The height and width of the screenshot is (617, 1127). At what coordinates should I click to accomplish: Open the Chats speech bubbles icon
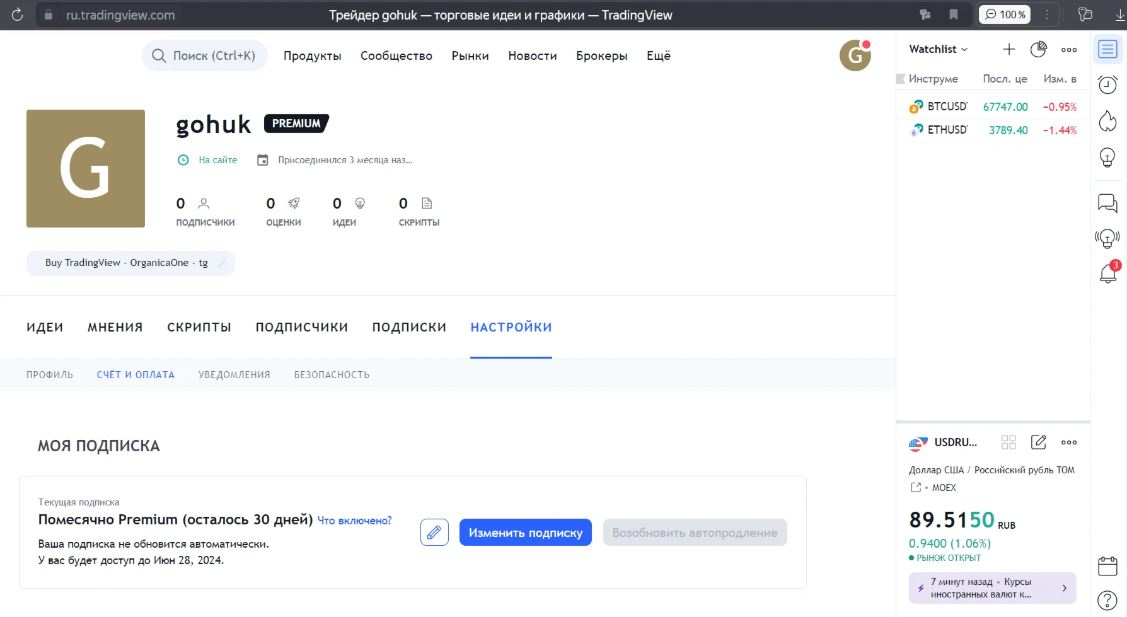click(x=1107, y=203)
